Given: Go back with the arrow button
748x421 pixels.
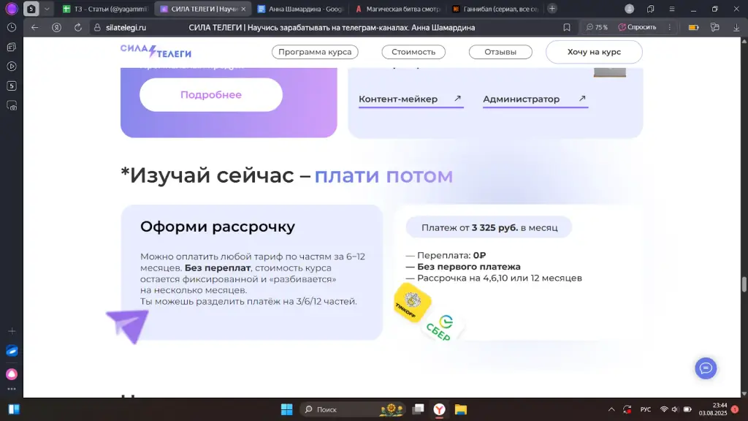Looking at the screenshot, I should tap(34, 28).
